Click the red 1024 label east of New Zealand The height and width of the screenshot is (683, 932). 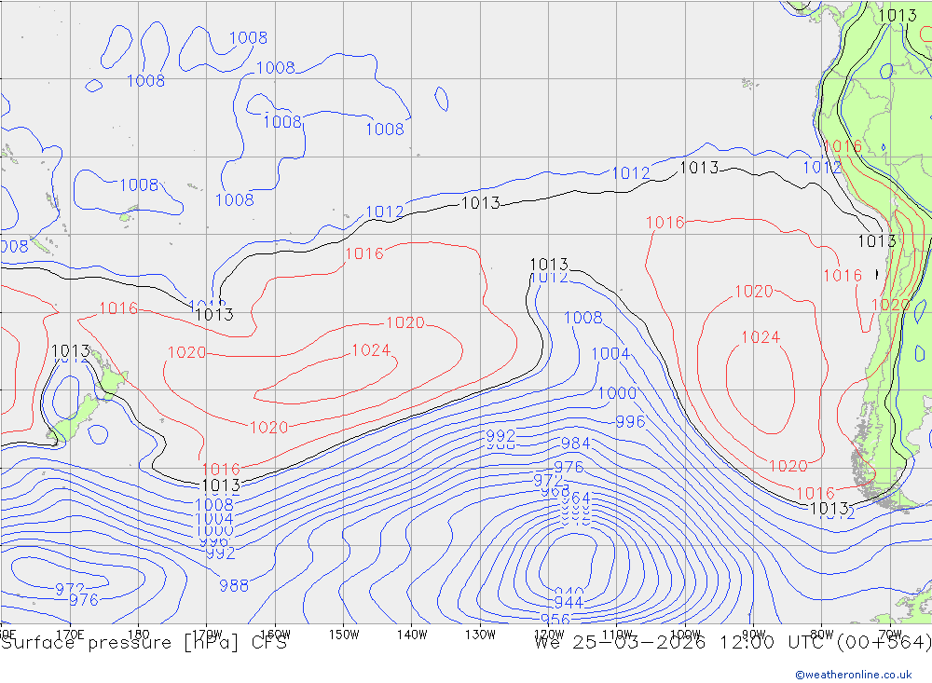click(371, 350)
